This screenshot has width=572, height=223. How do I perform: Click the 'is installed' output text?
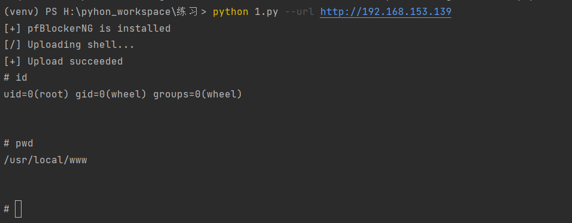134,29
